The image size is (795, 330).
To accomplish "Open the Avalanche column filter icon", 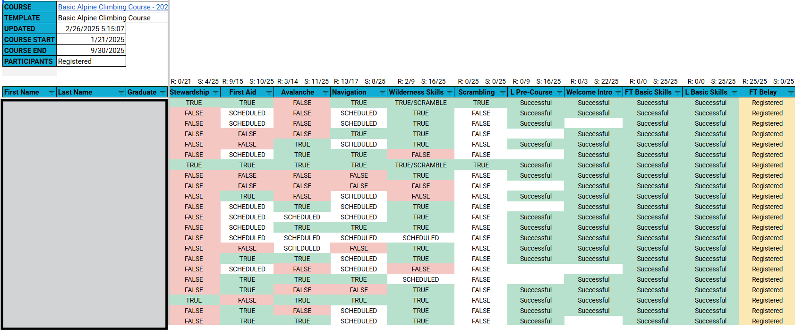I will (x=325, y=93).
